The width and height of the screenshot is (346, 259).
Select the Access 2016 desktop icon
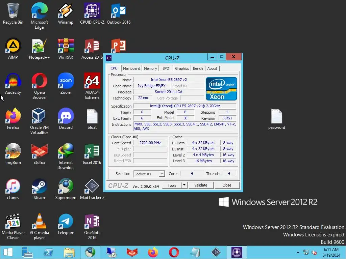click(x=92, y=49)
